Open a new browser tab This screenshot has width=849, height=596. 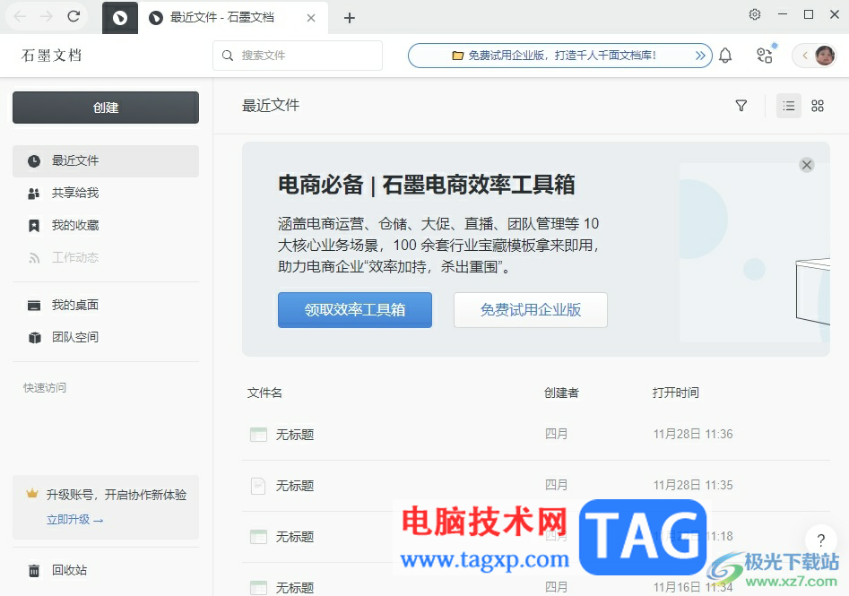click(x=350, y=18)
